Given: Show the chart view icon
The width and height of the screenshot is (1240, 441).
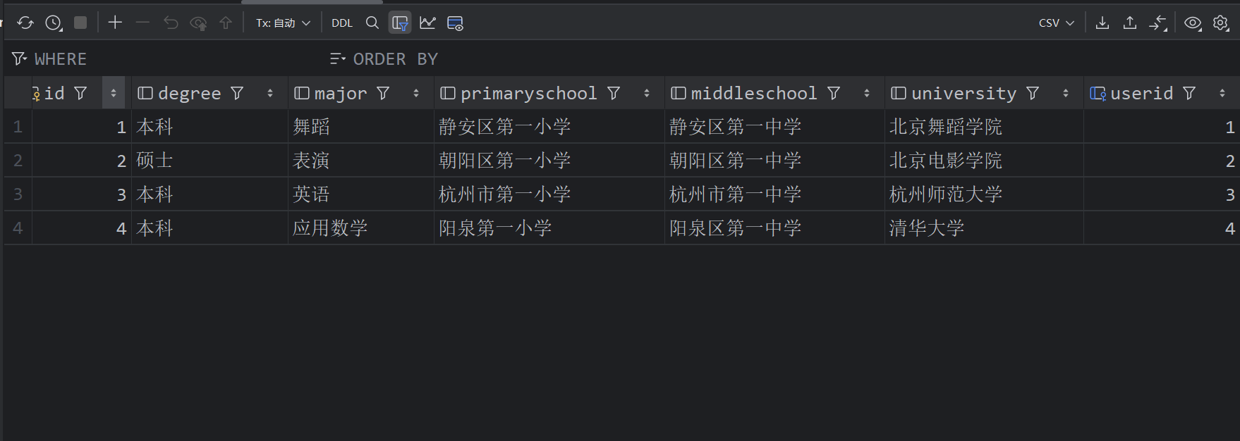Looking at the screenshot, I should coord(427,23).
